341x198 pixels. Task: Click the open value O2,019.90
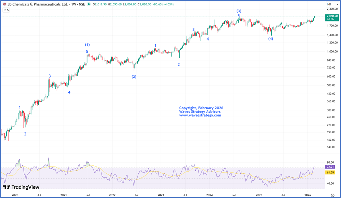100,4
